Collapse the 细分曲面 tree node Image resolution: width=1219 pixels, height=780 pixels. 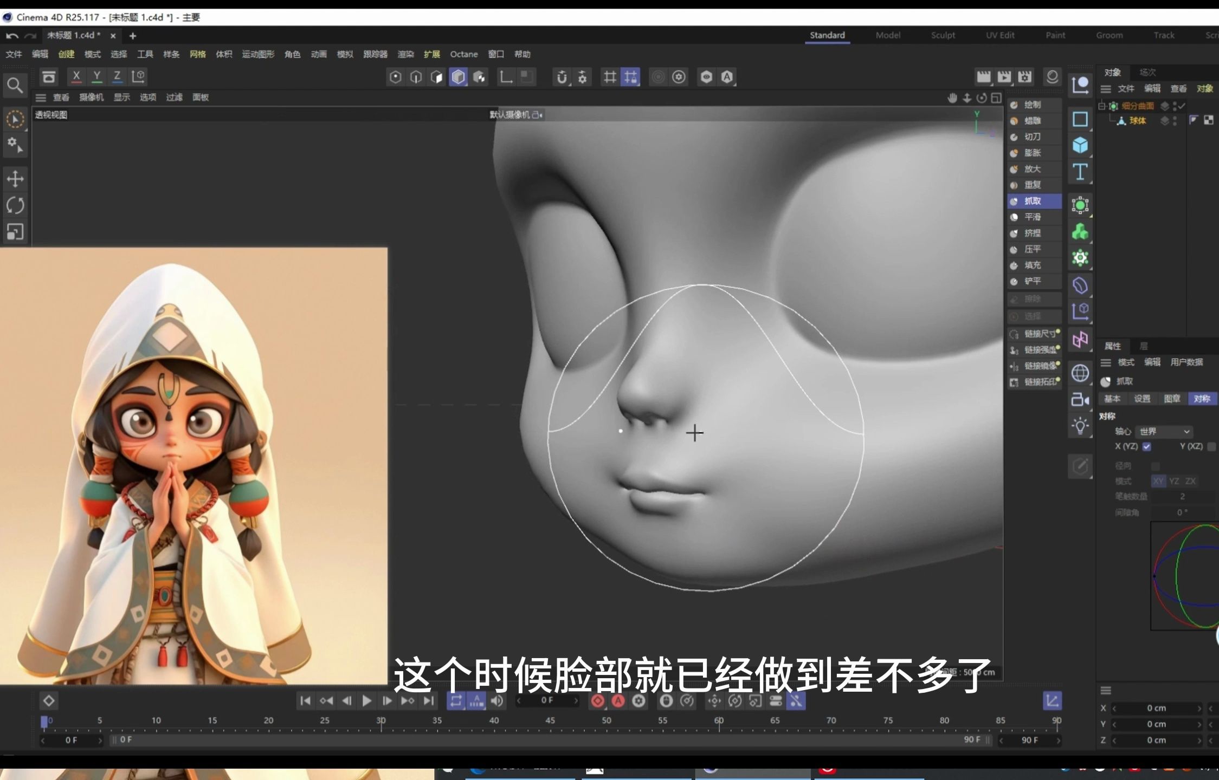coord(1102,106)
